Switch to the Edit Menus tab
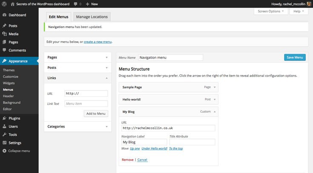The height and width of the screenshot is (173, 313). [58, 17]
